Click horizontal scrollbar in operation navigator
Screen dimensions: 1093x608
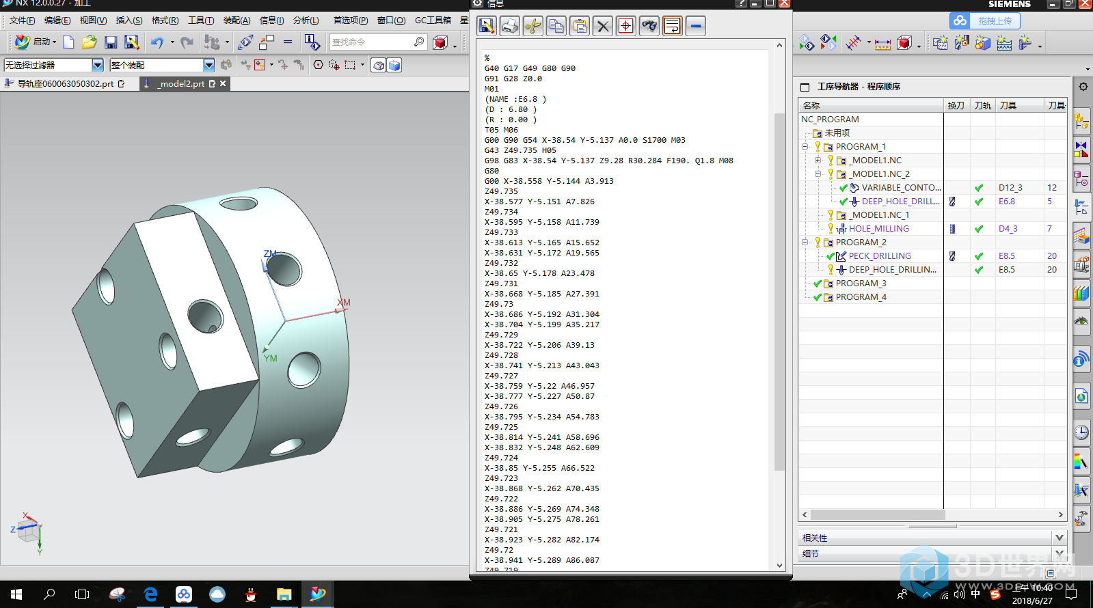tap(877, 514)
